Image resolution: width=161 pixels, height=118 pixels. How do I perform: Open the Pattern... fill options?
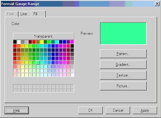tap(123, 54)
